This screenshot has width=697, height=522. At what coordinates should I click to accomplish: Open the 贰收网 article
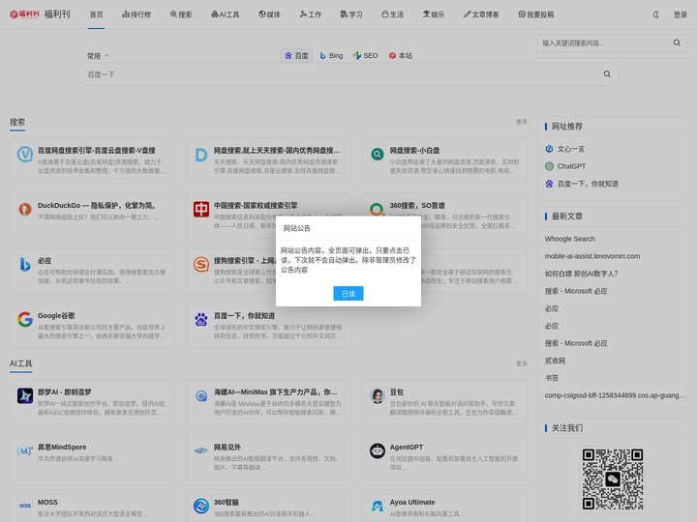click(x=556, y=361)
